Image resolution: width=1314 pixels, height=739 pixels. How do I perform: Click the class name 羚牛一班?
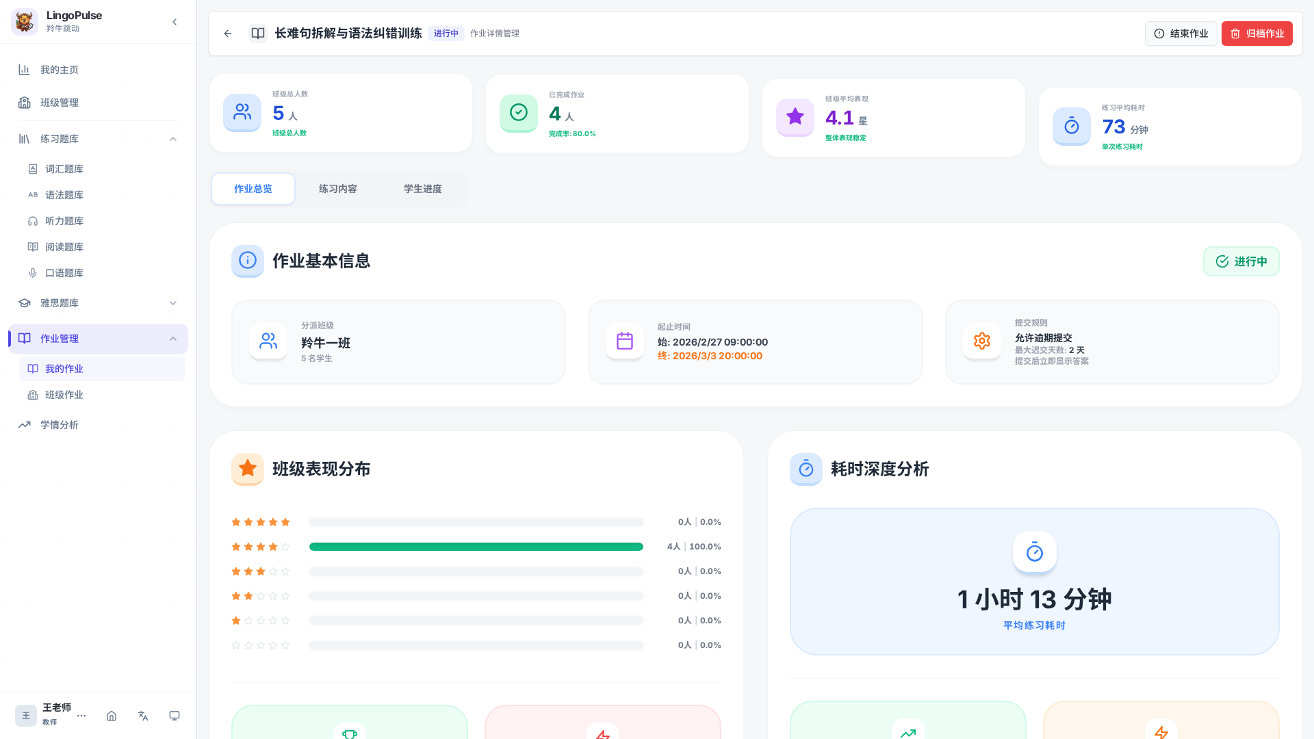[x=326, y=343]
